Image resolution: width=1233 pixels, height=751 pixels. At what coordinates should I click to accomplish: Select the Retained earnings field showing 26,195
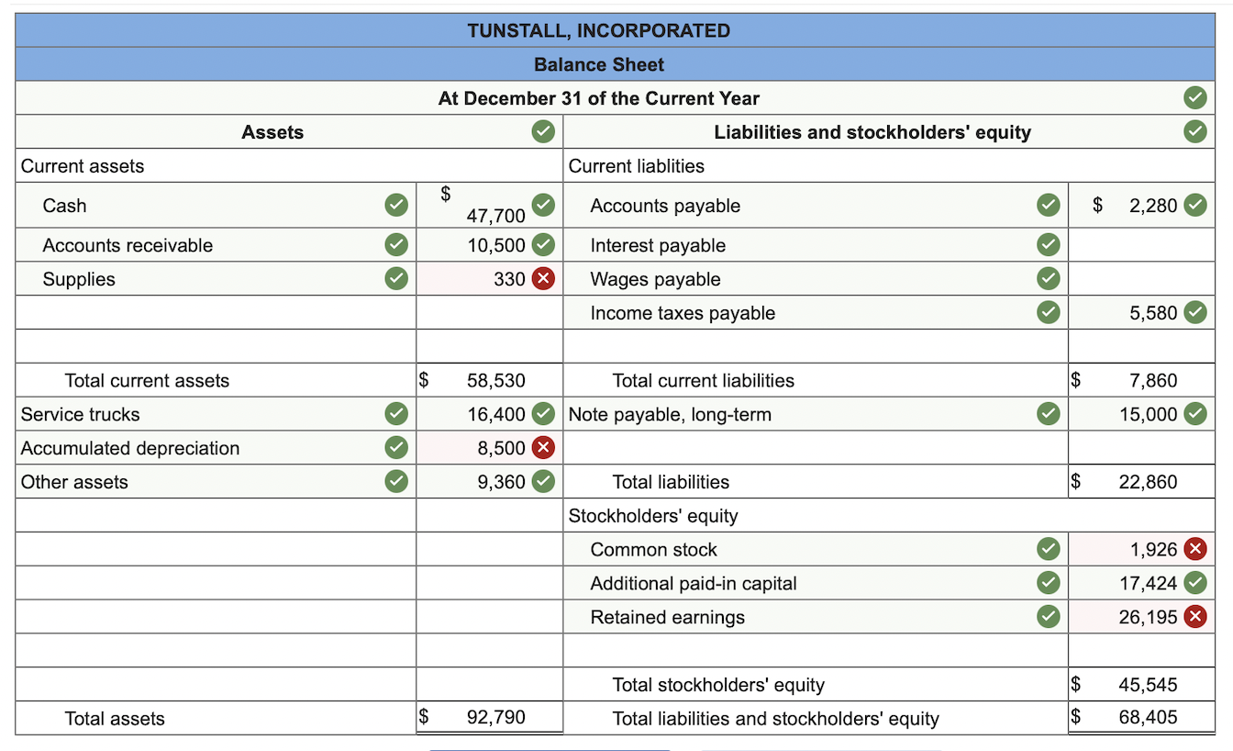coord(1141,617)
